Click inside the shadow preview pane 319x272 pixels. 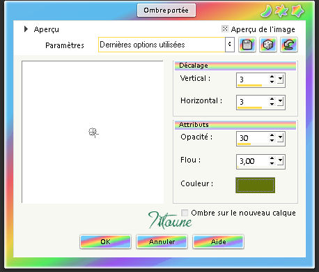93,132
